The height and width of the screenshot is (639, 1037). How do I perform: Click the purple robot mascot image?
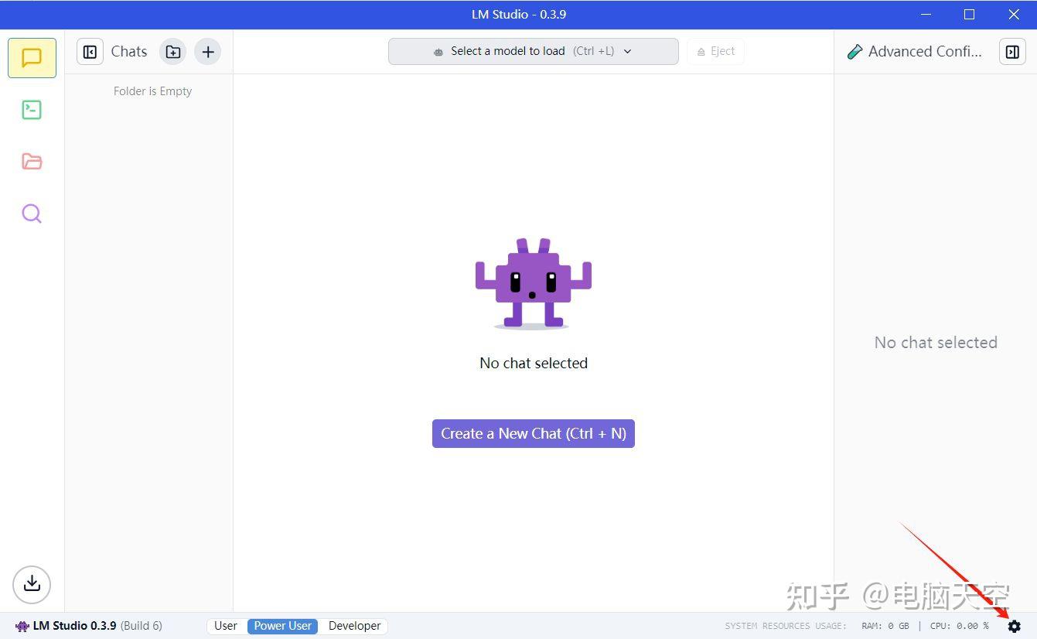tap(534, 284)
